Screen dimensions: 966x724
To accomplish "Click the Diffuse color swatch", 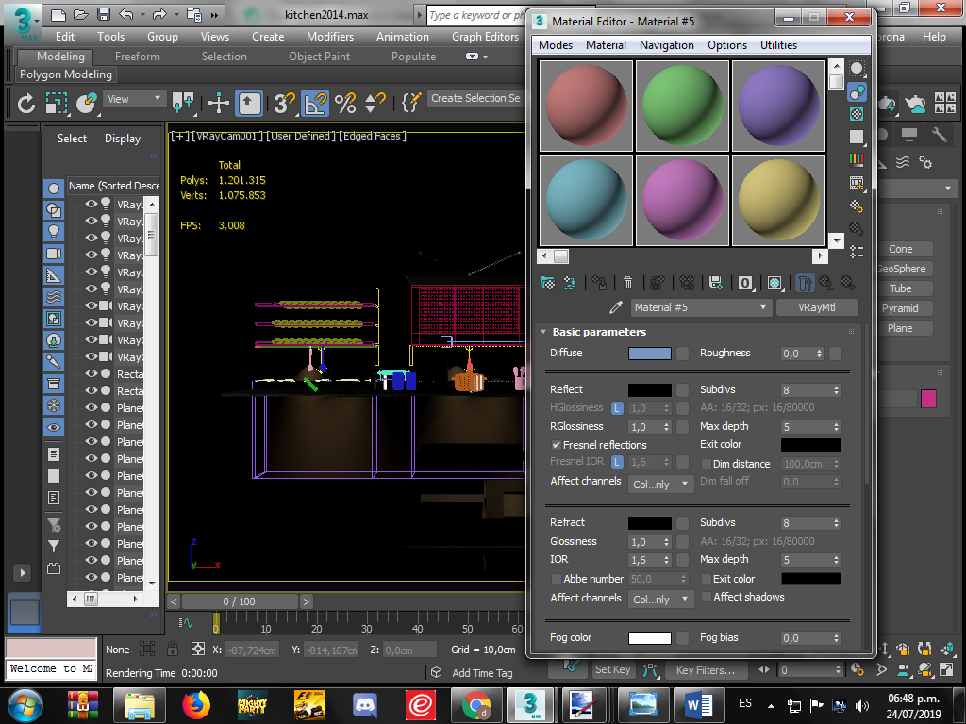I will coord(650,354).
